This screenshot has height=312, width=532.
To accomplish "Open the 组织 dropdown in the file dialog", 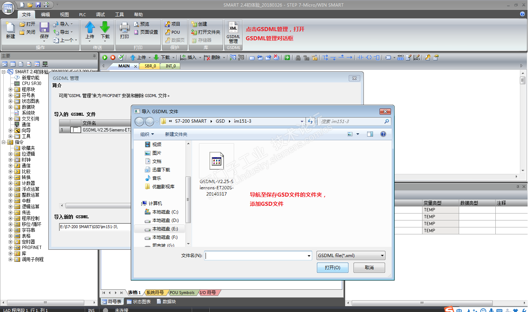I will tap(147, 134).
